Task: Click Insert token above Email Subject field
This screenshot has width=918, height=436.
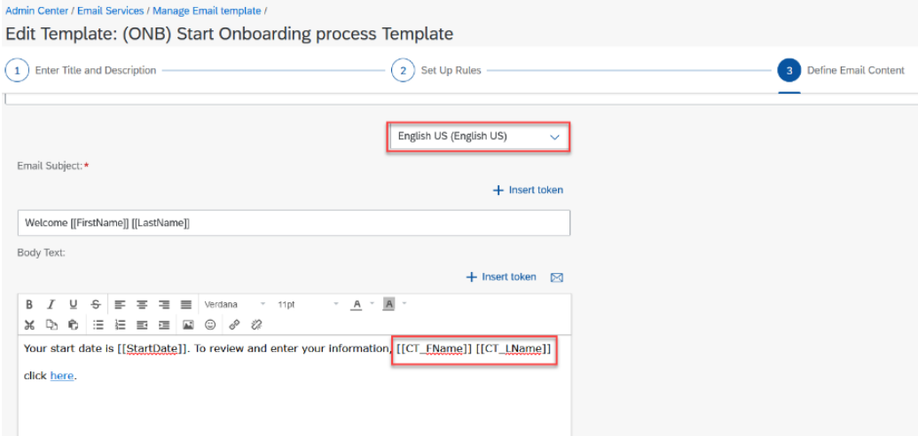Action: coord(528,190)
